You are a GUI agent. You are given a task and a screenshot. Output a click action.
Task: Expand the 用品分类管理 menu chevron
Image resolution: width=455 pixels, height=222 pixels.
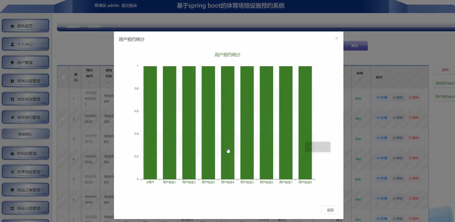pyautogui.click(x=43, y=208)
